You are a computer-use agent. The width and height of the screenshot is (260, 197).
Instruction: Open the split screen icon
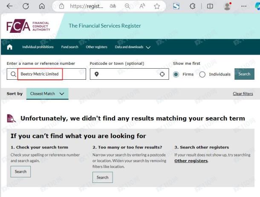pos(210,6)
